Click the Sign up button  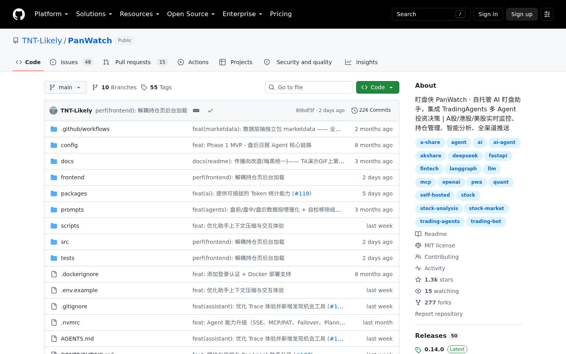[522, 14]
